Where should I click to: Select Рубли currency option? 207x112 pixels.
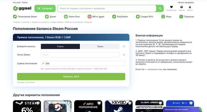pyautogui.click(x=60, y=46)
